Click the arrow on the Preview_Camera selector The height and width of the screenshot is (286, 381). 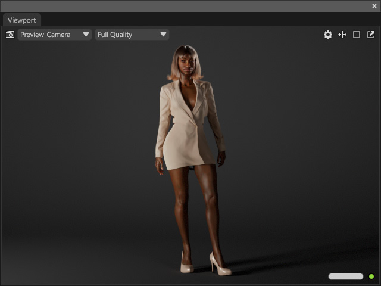(86, 35)
